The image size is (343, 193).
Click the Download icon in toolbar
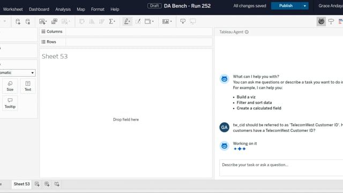coord(183,21)
